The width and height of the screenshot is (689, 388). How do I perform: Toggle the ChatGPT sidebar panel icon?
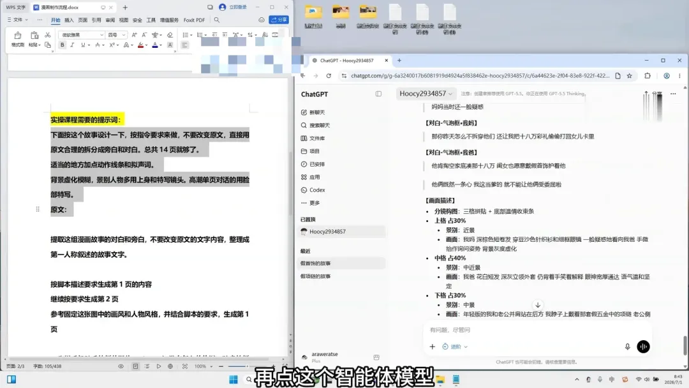[x=378, y=94]
